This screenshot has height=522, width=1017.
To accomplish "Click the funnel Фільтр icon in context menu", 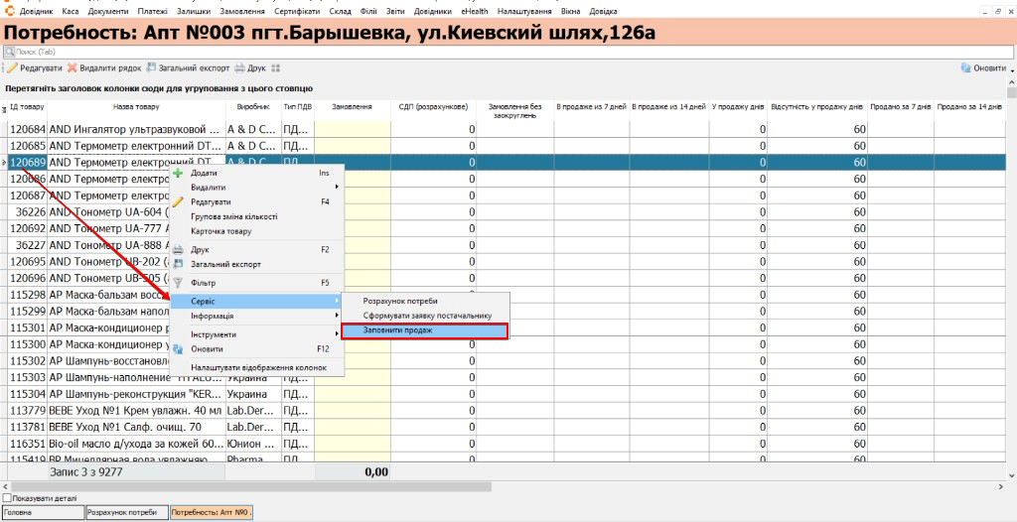I will tap(178, 284).
